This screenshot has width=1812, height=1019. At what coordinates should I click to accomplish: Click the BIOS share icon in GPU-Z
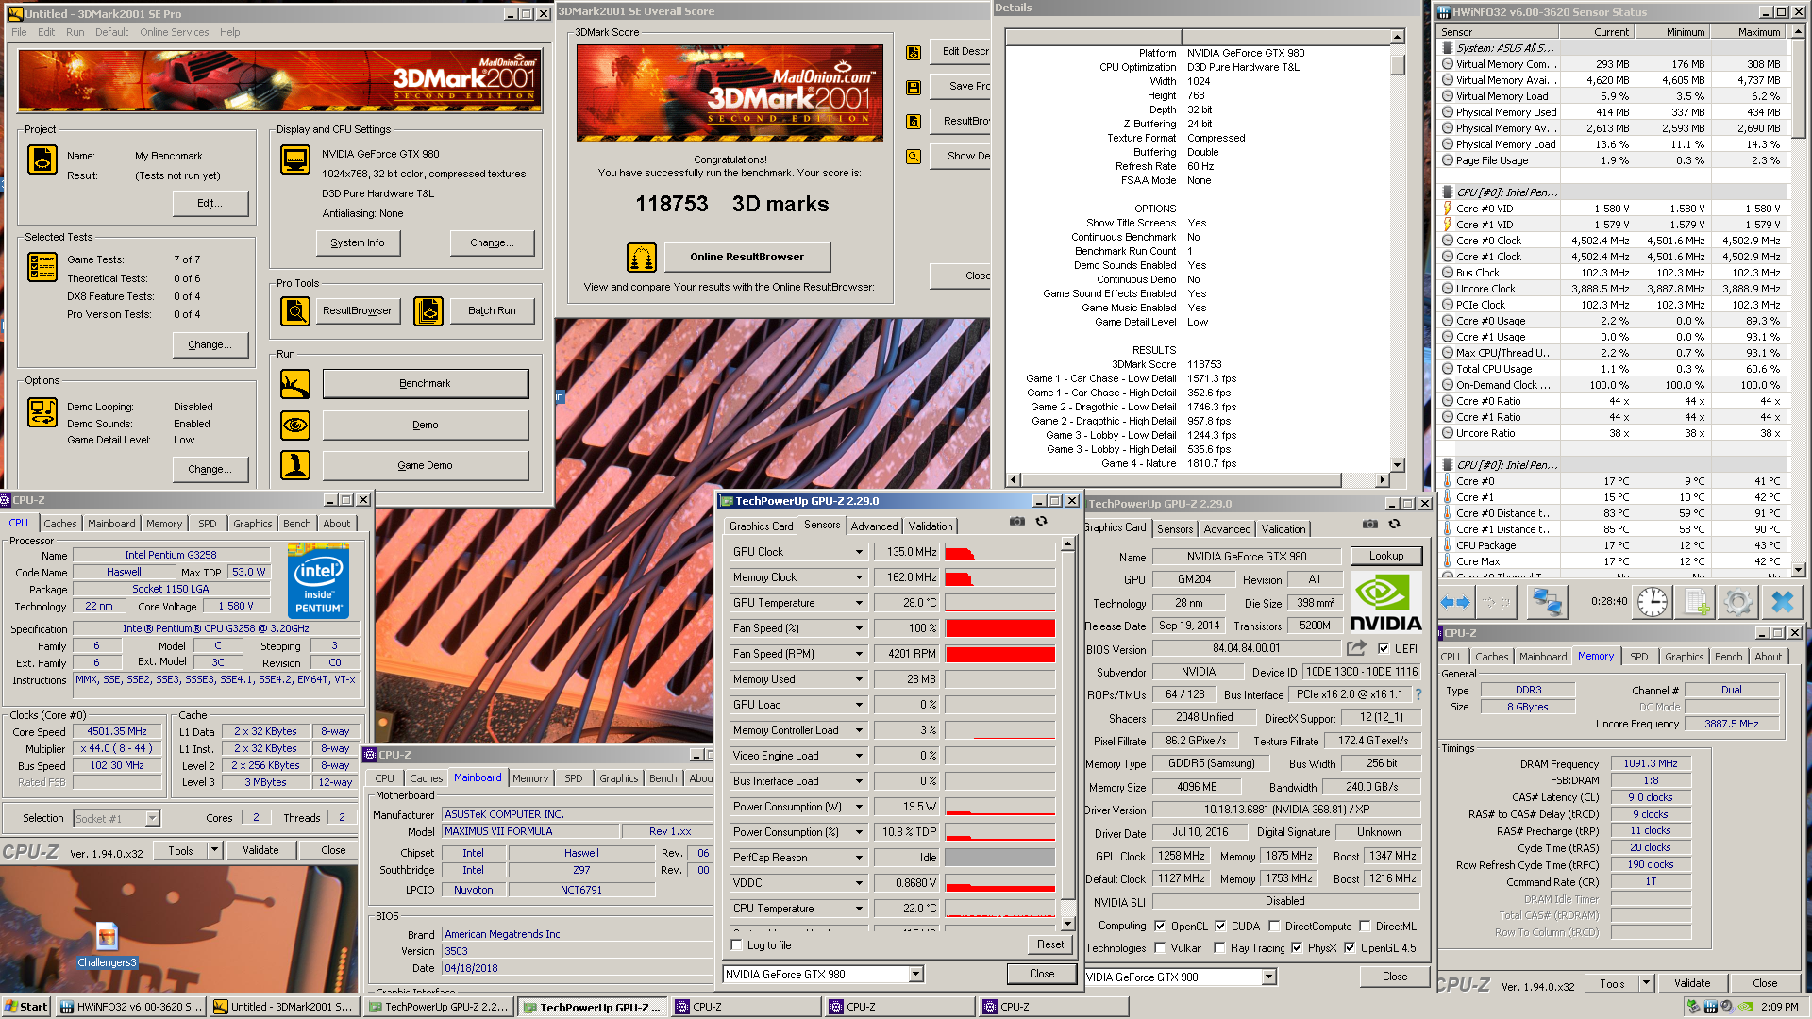(x=1356, y=648)
